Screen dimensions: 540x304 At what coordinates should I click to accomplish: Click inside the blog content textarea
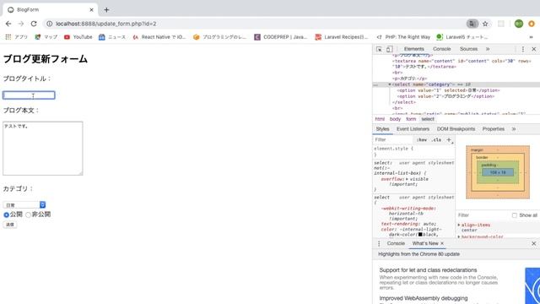[43, 149]
